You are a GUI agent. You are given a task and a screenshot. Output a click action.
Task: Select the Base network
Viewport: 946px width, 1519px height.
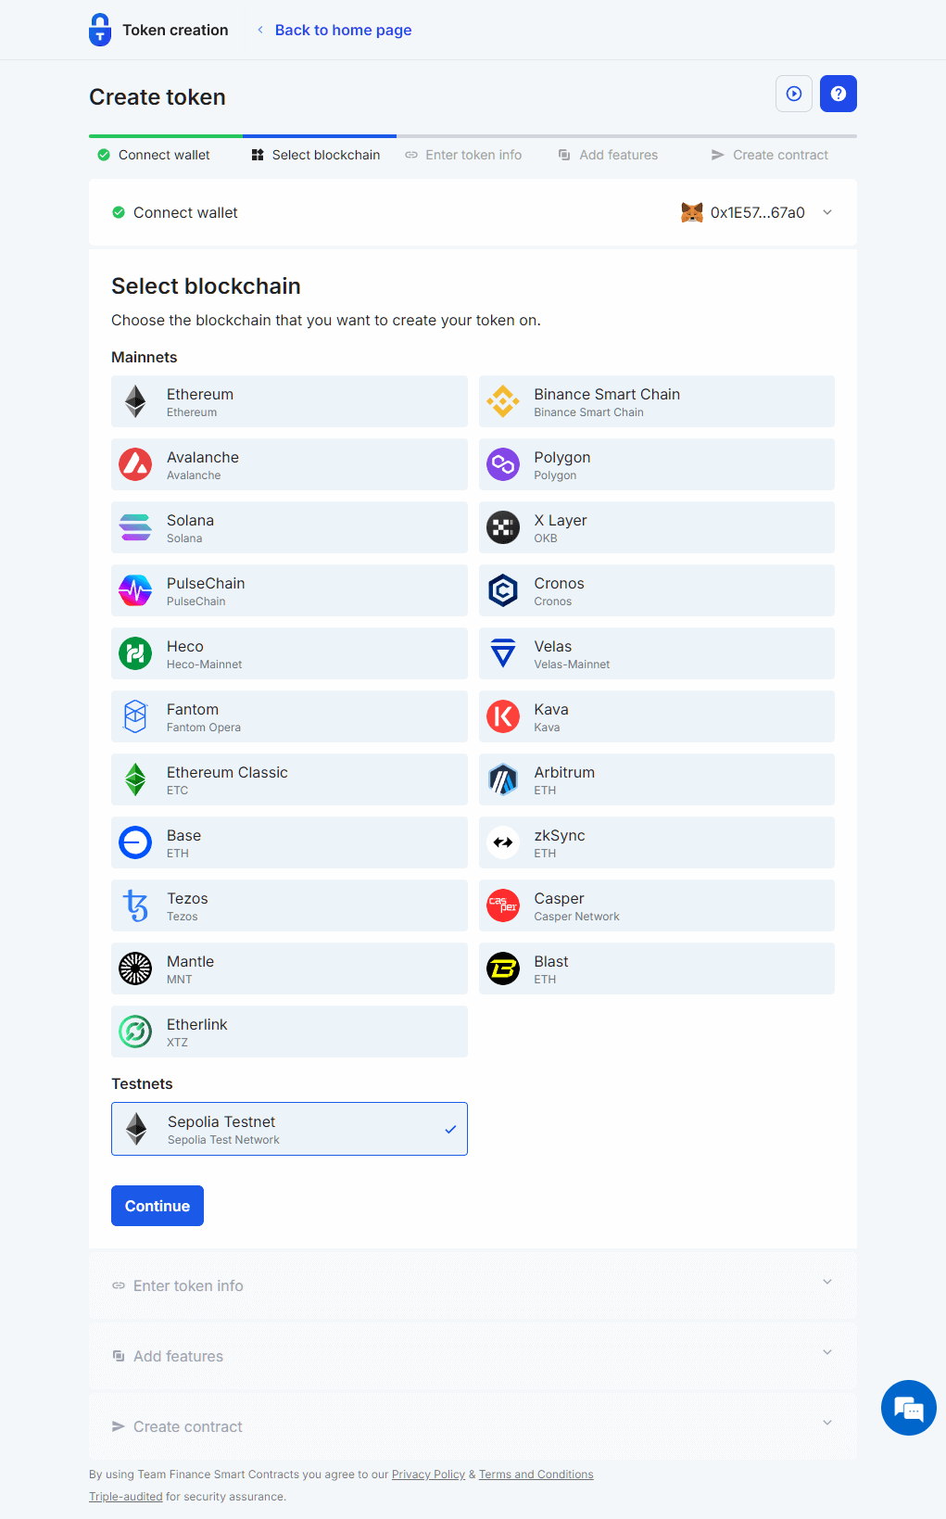(289, 842)
